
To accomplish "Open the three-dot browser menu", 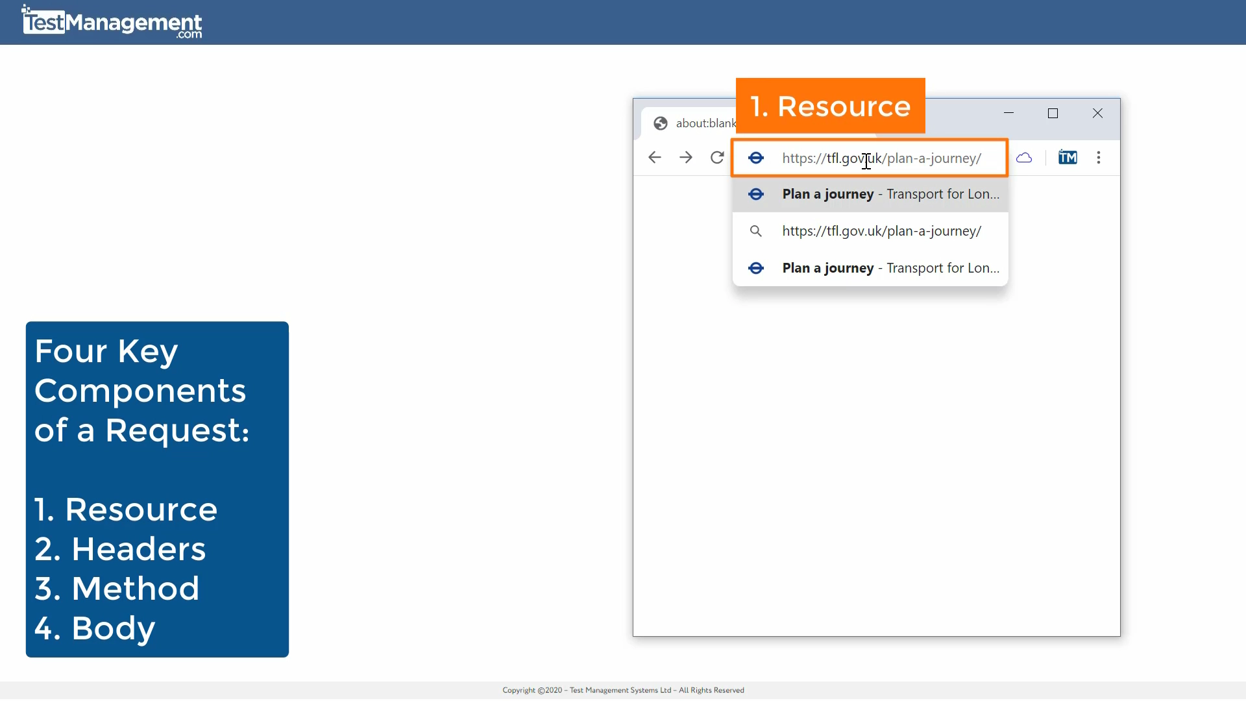I will pyautogui.click(x=1098, y=157).
